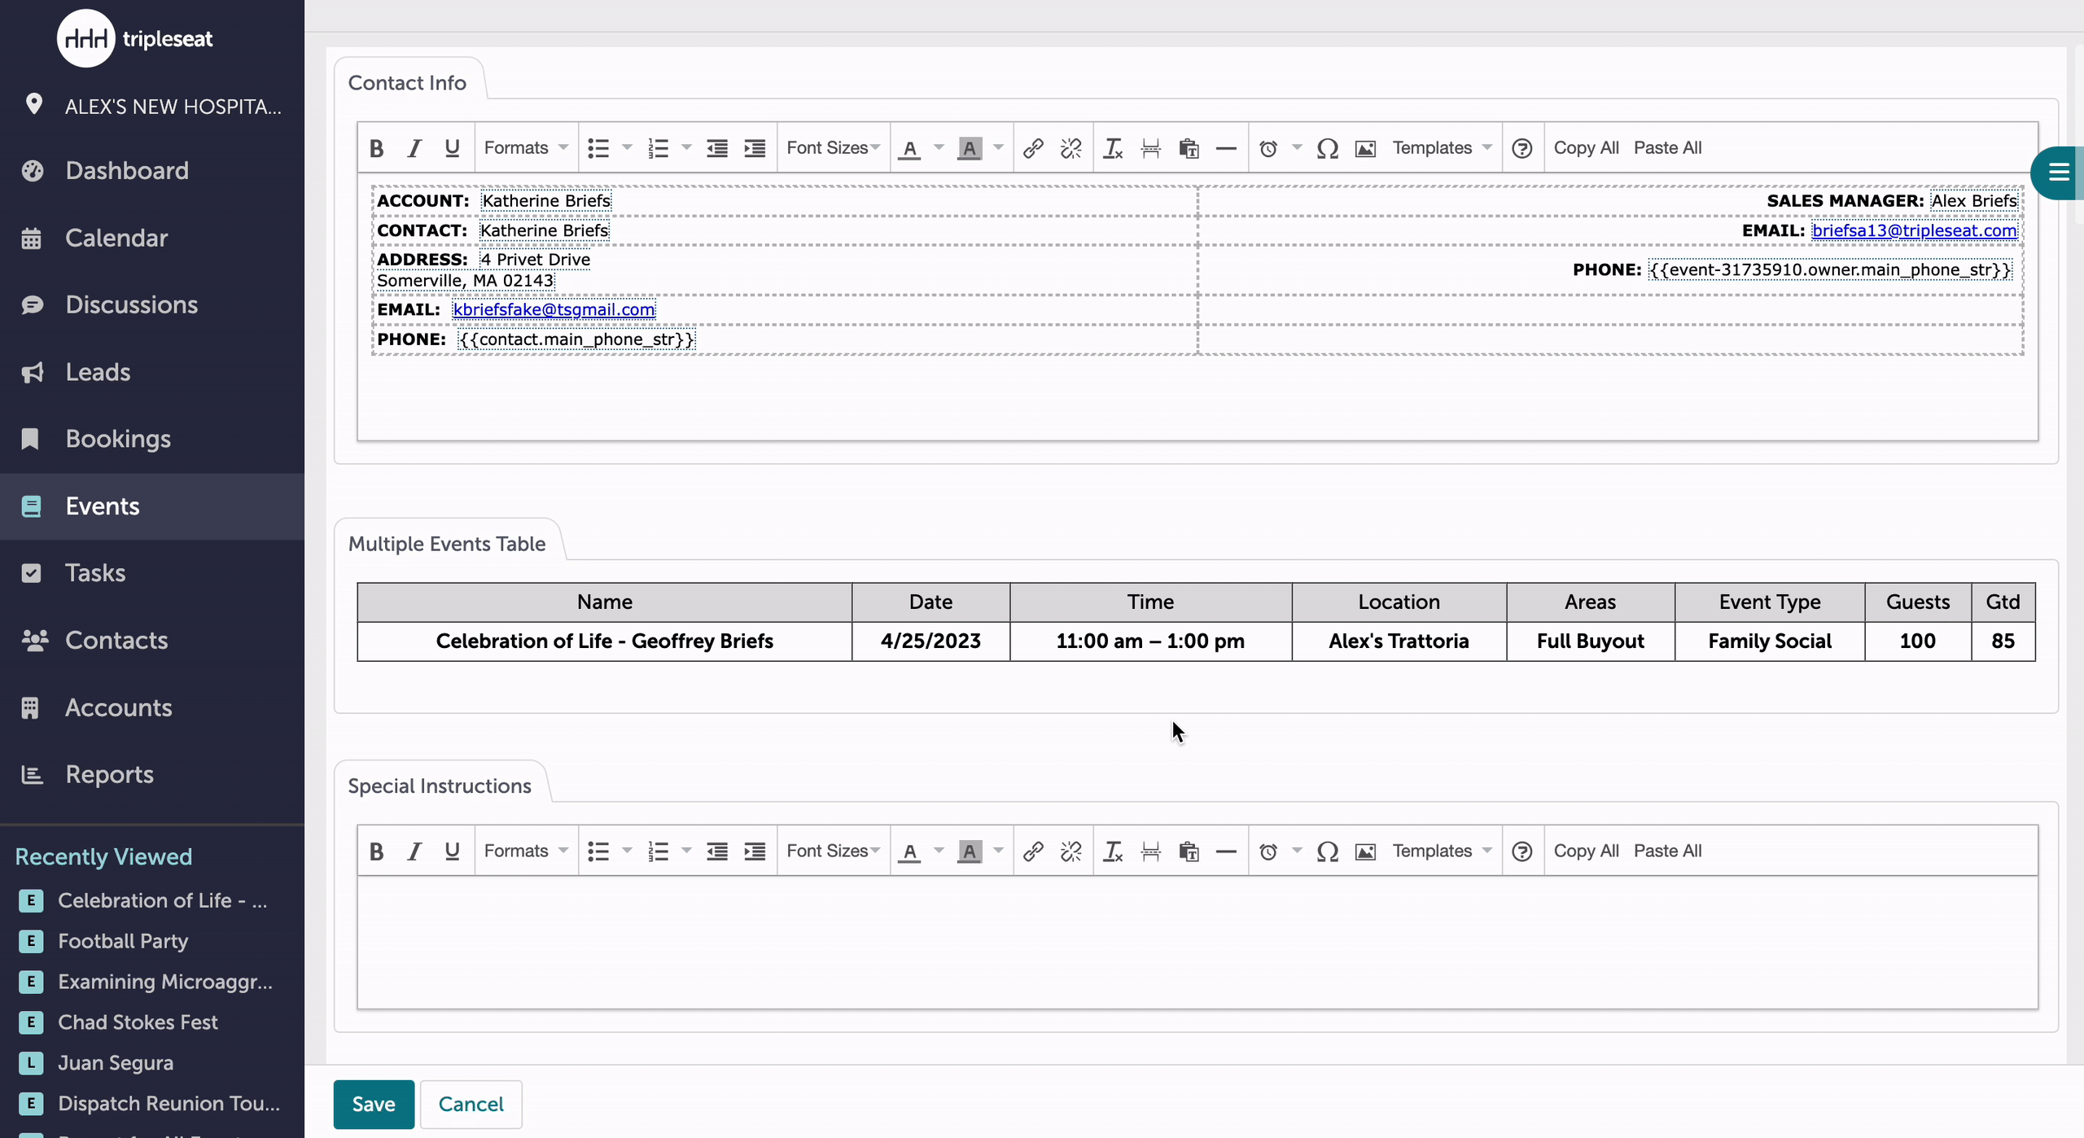View Reports in the sidebar
This screenshot has width=2084, height=1138.
pos(152,774)
